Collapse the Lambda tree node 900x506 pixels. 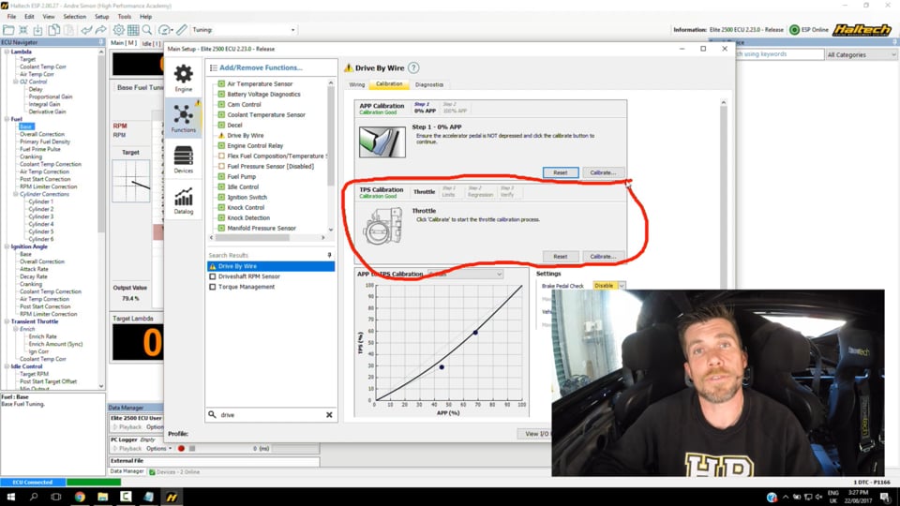(7, 52)
